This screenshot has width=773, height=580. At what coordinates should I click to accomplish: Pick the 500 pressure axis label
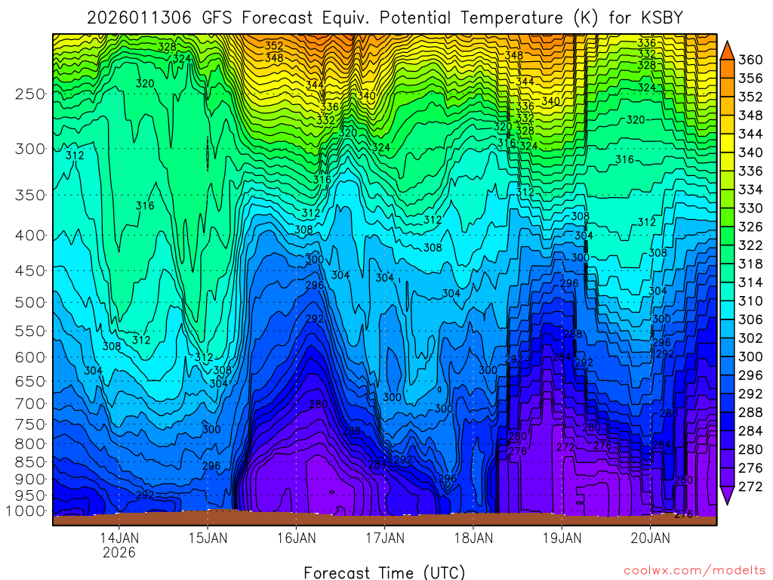tap(30, 302)
